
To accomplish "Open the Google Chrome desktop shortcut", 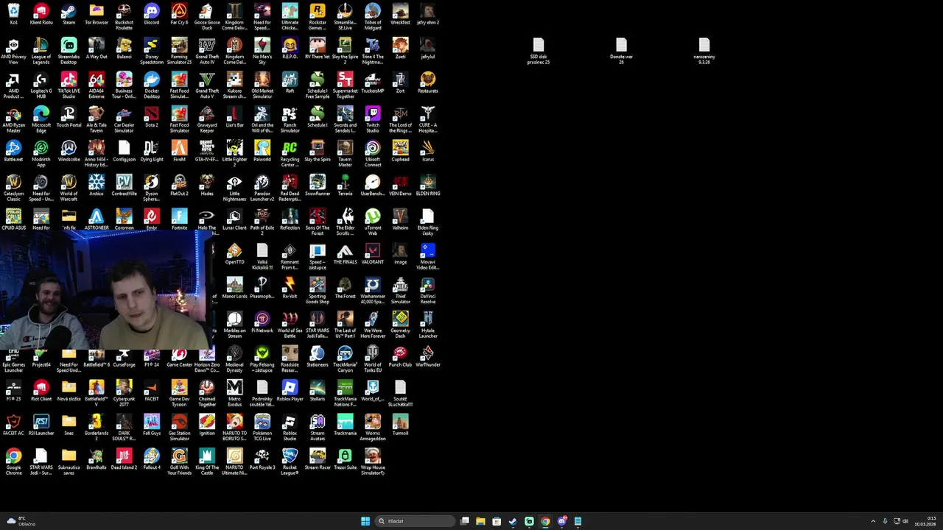I will point(13,462).
